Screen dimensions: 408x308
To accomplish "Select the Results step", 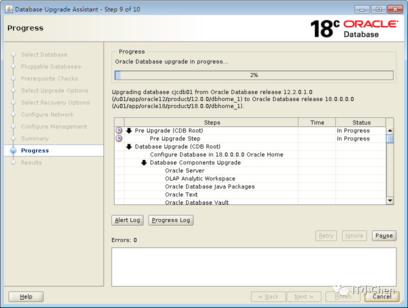I will pyautogui.click(x=31, y=162).
